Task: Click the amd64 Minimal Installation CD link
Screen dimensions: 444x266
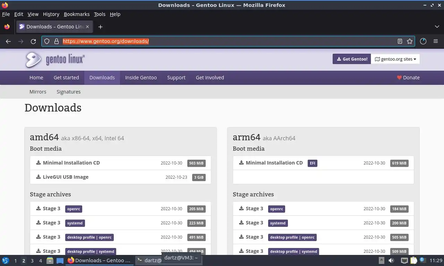Action: coord(71,163)
